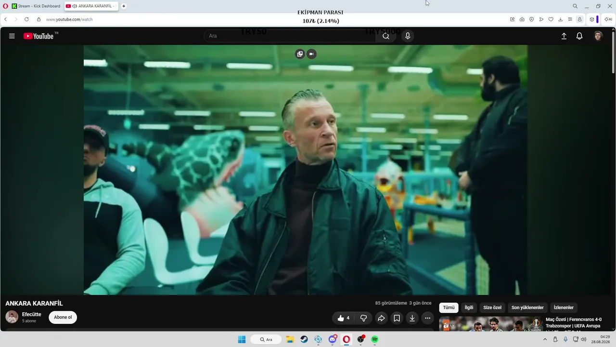
Task: Click the taskbar Ara search box
Action: pos(266,339)
